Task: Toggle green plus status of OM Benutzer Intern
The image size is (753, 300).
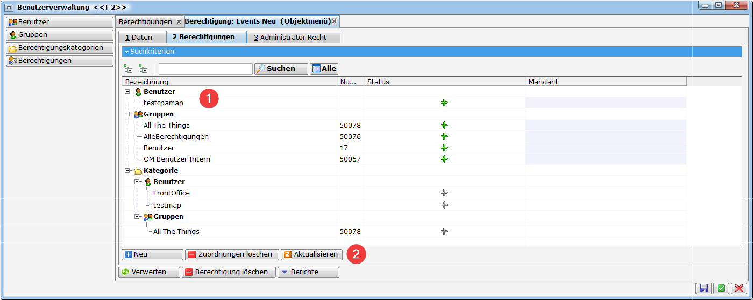Action: click(444, 159)
